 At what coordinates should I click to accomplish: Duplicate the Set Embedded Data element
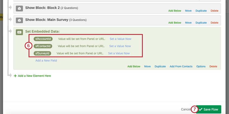(160, 67)
